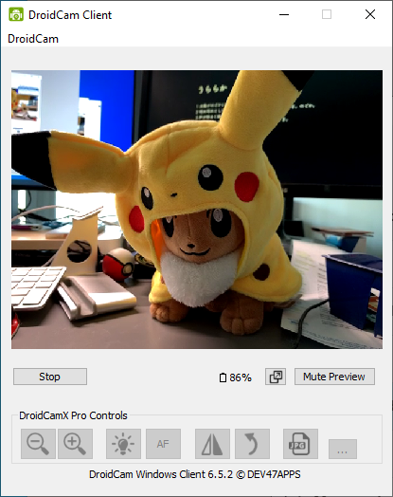Minimize the DroidCam Client window
The width and height of the screenshot is (393, 497).
284,14
